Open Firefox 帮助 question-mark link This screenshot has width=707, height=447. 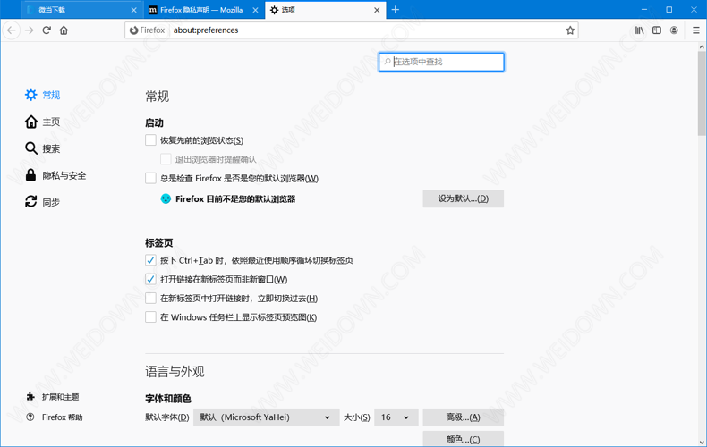(x=55, y=417)
